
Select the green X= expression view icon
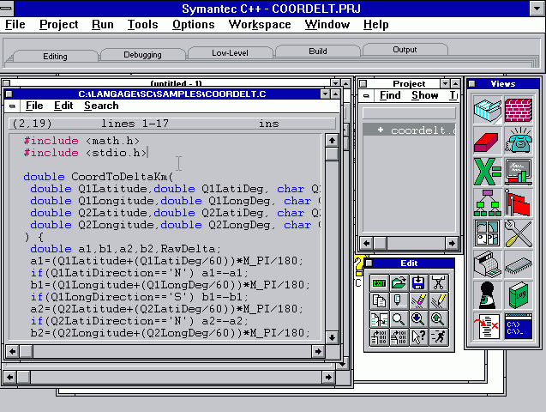pyautogui.click(x=487, y=170)
